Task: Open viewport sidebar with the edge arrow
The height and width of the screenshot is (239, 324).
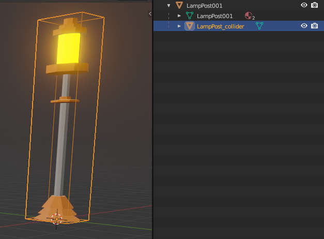Action: tap(150, 13)
